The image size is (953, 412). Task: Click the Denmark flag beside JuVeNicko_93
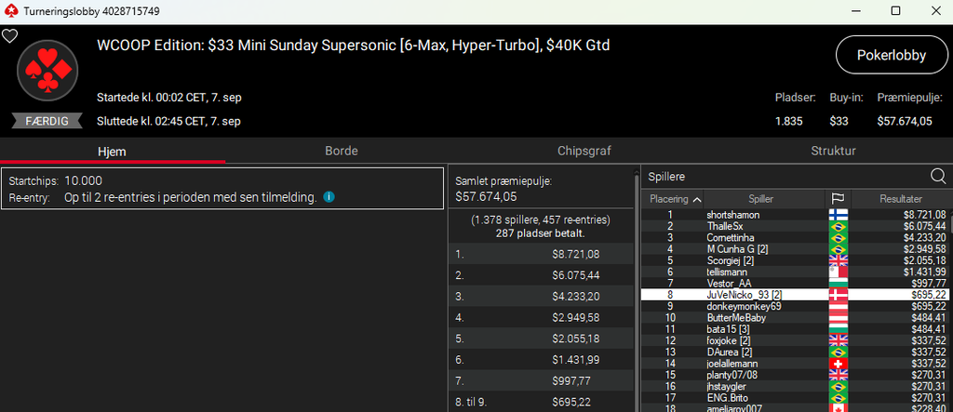[x=838, y=295]
